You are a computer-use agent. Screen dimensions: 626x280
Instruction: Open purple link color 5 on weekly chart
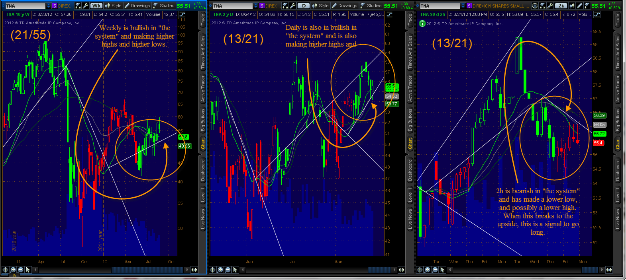coord(55,6)
